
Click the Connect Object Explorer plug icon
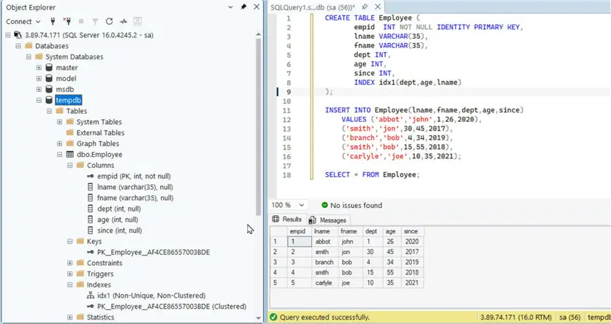coord(53,21)
